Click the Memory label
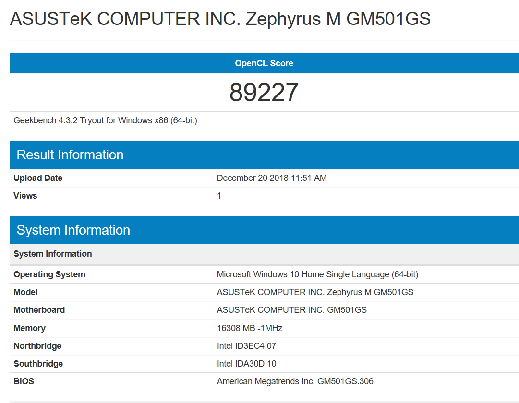The image size is (519, 403). (29, 328)
